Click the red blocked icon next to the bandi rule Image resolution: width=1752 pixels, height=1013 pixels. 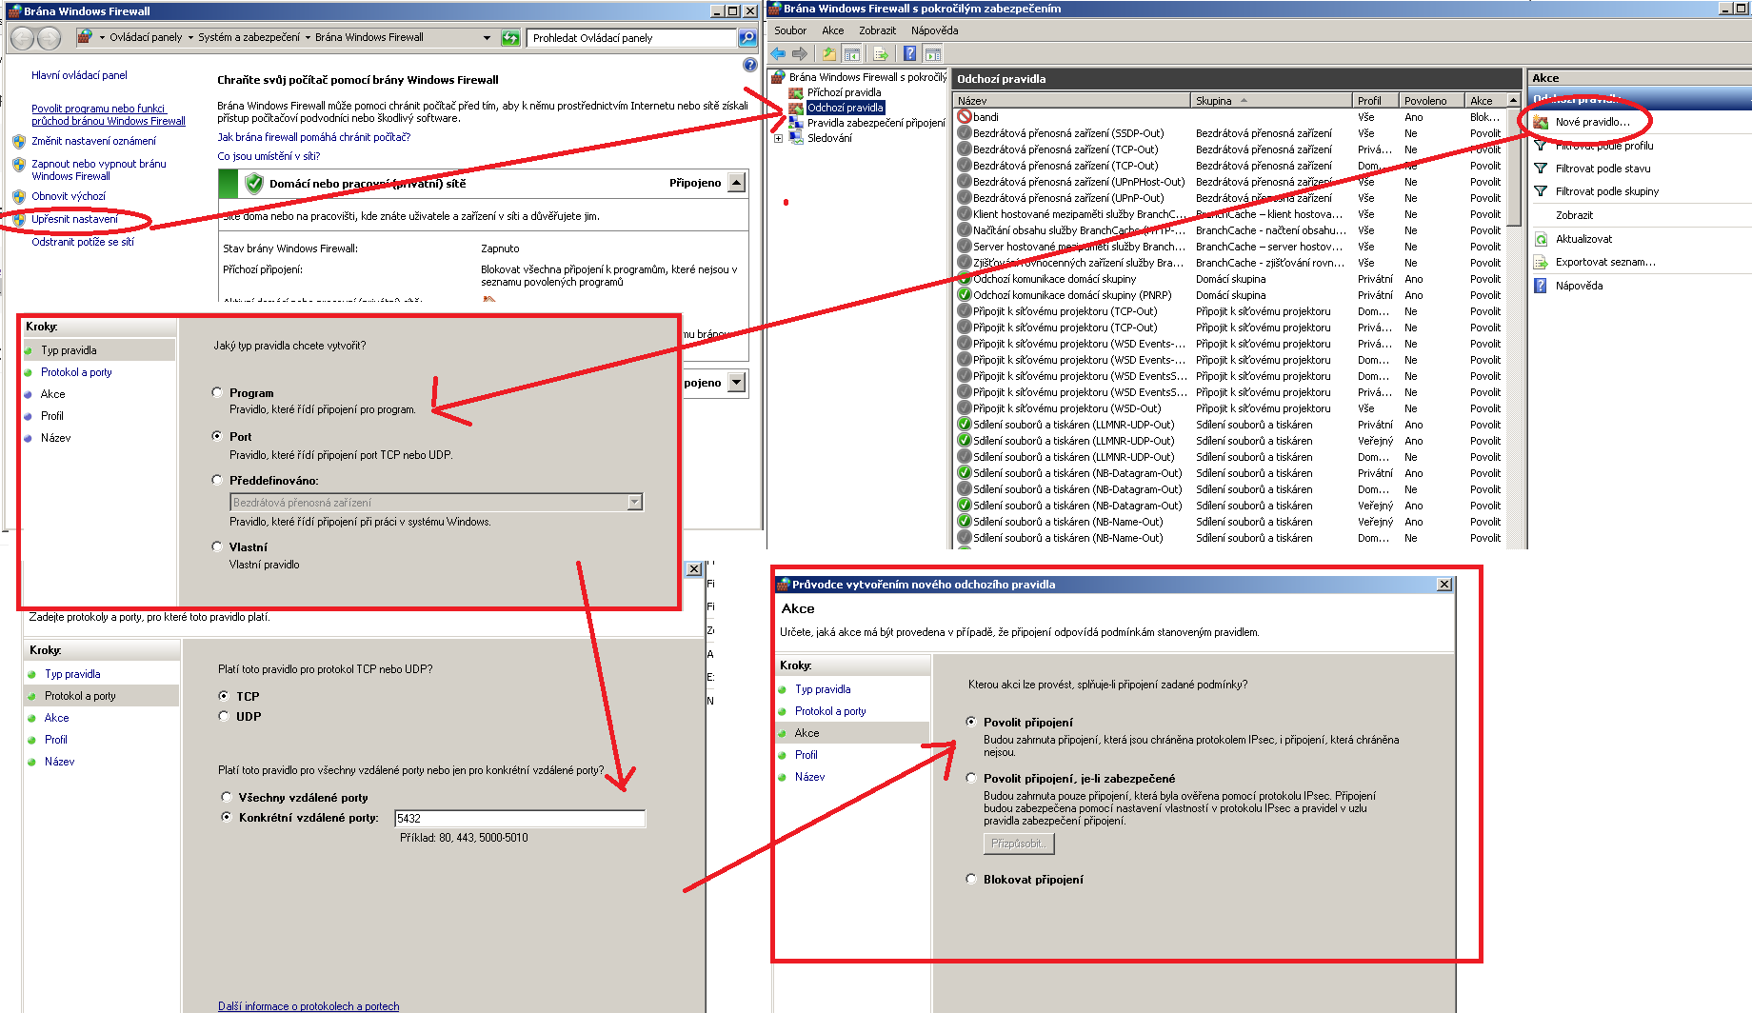(965, 117)
